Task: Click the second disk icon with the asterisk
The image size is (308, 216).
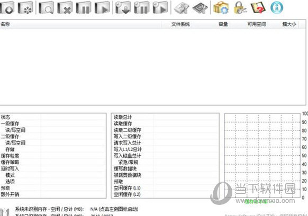Action: (x=25, y=8)
